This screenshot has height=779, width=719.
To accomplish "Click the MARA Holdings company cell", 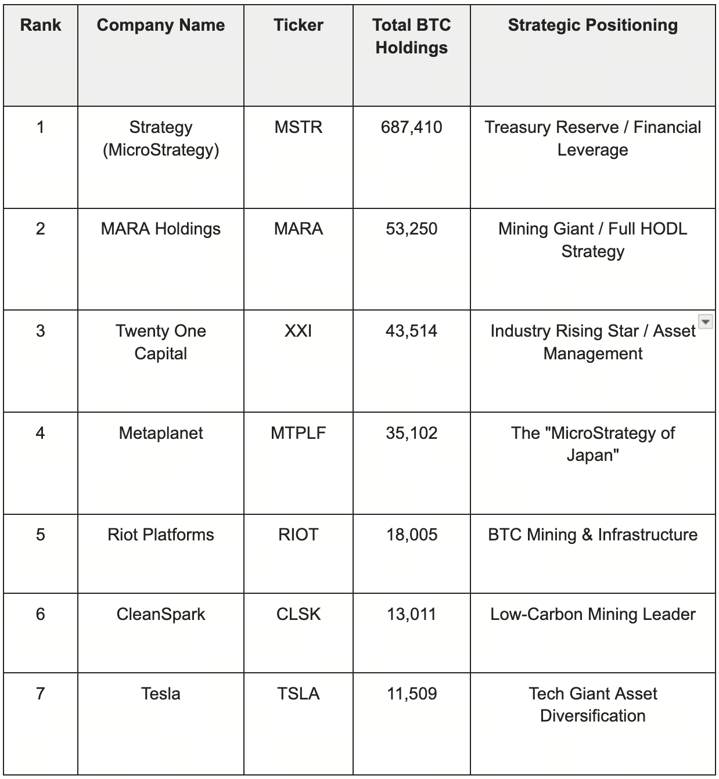I will click(161, 229).
